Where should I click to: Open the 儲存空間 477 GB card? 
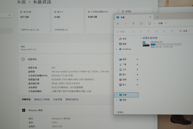coord(34,21)
